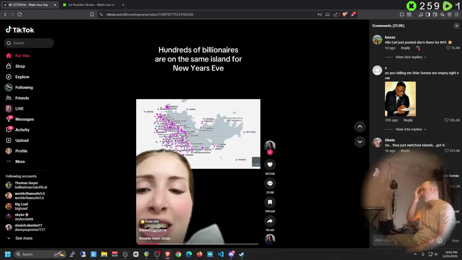This screenshot has width=462, height=260.
Task: Reply to lexxxx's comment
Action: click(405, 48)
